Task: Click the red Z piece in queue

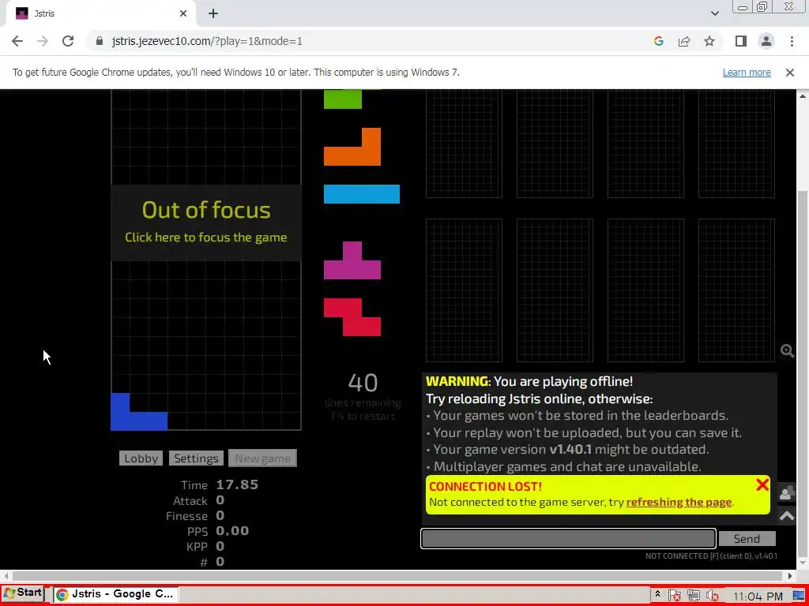Action: click(x=352, y=317)
